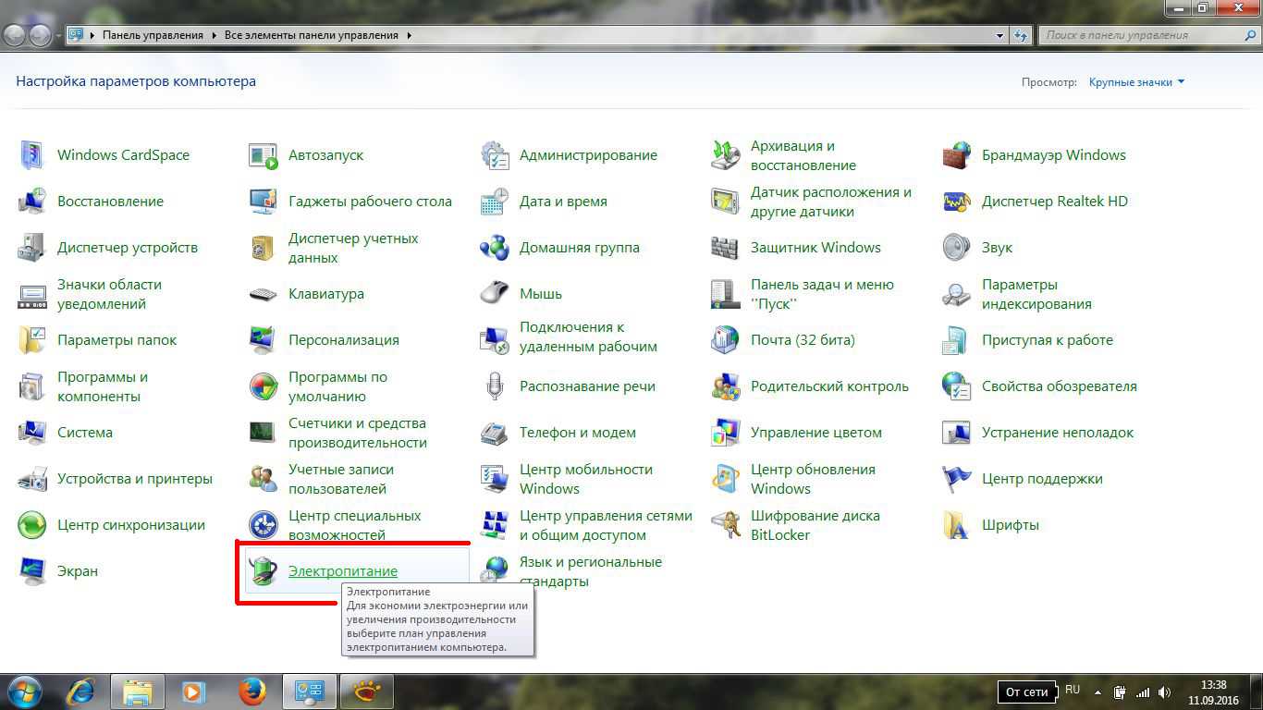Open Windows Media Player taskbar icon
1263x710 pixels.
pos(193,692)
